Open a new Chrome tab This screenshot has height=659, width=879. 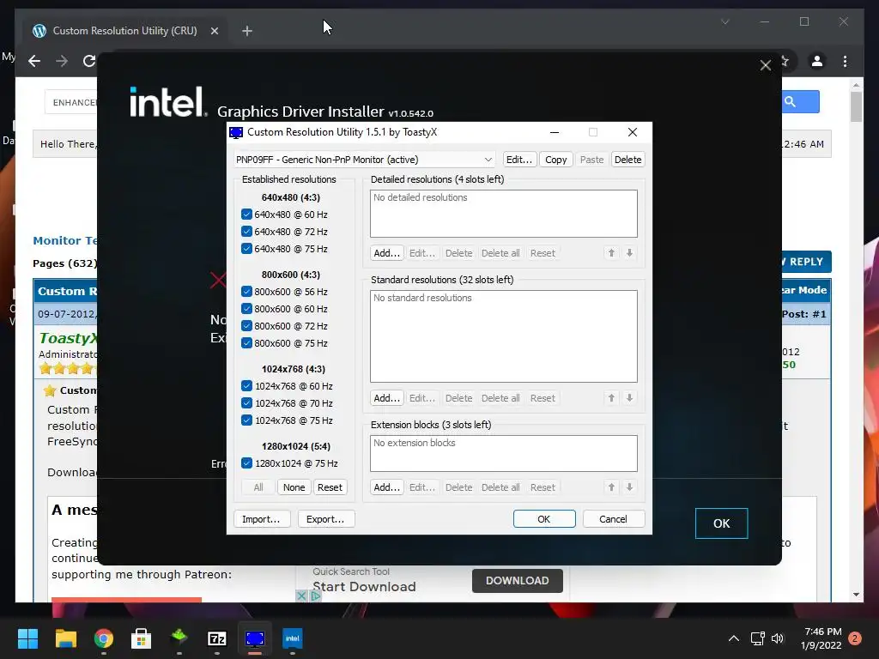[x=247, y=31]
